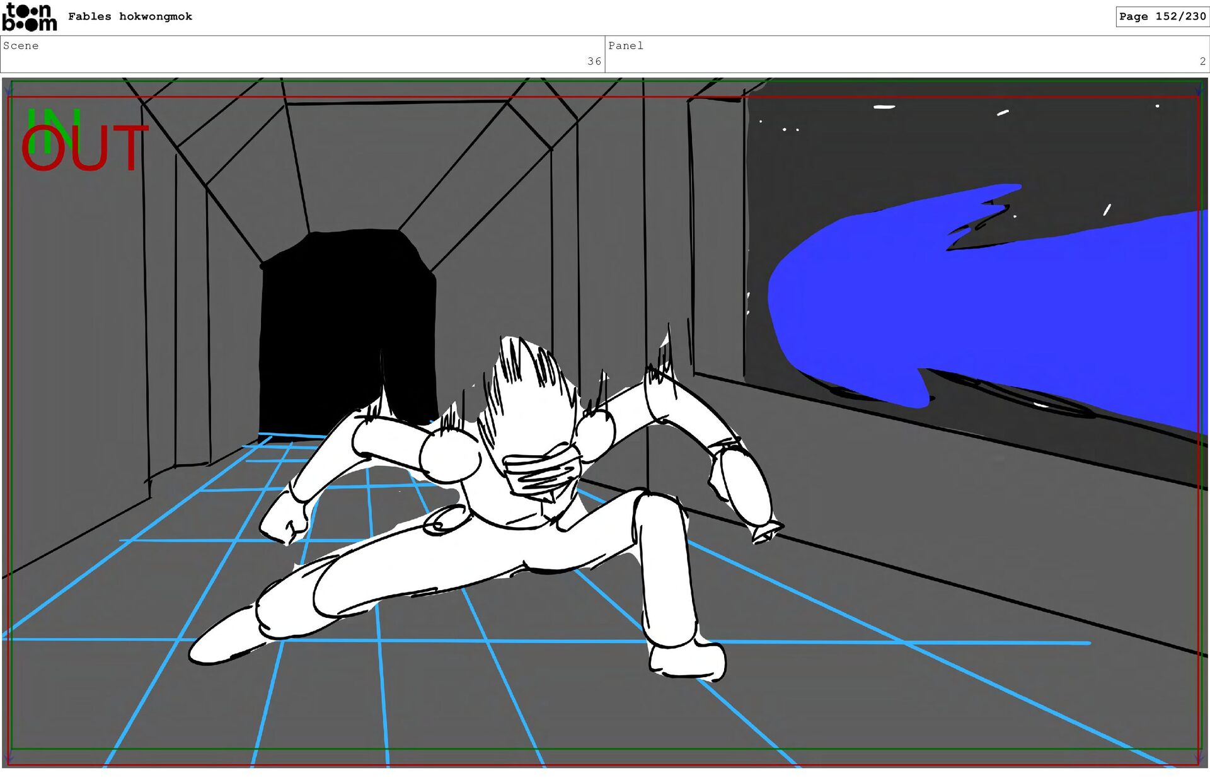Screen dimensions: 1210x783
Task: Click the scene number 36
Action: coord(594,62)
